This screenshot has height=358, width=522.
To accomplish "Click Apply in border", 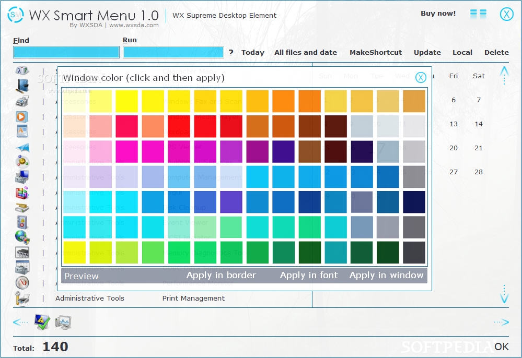I will click(221, 275).
